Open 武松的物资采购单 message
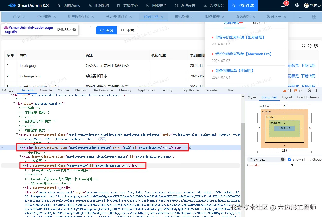Viewport: 322px width, 217px height. [x=244, y=54]
